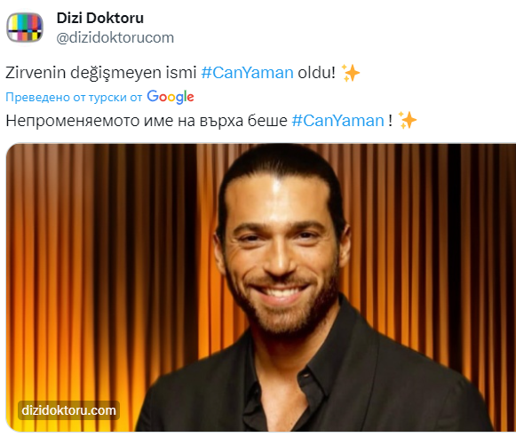This screenshot has width=516, height=437.
Task: Open #CanYaman hashtag in the Turkish text
Action: coord(247,73)
